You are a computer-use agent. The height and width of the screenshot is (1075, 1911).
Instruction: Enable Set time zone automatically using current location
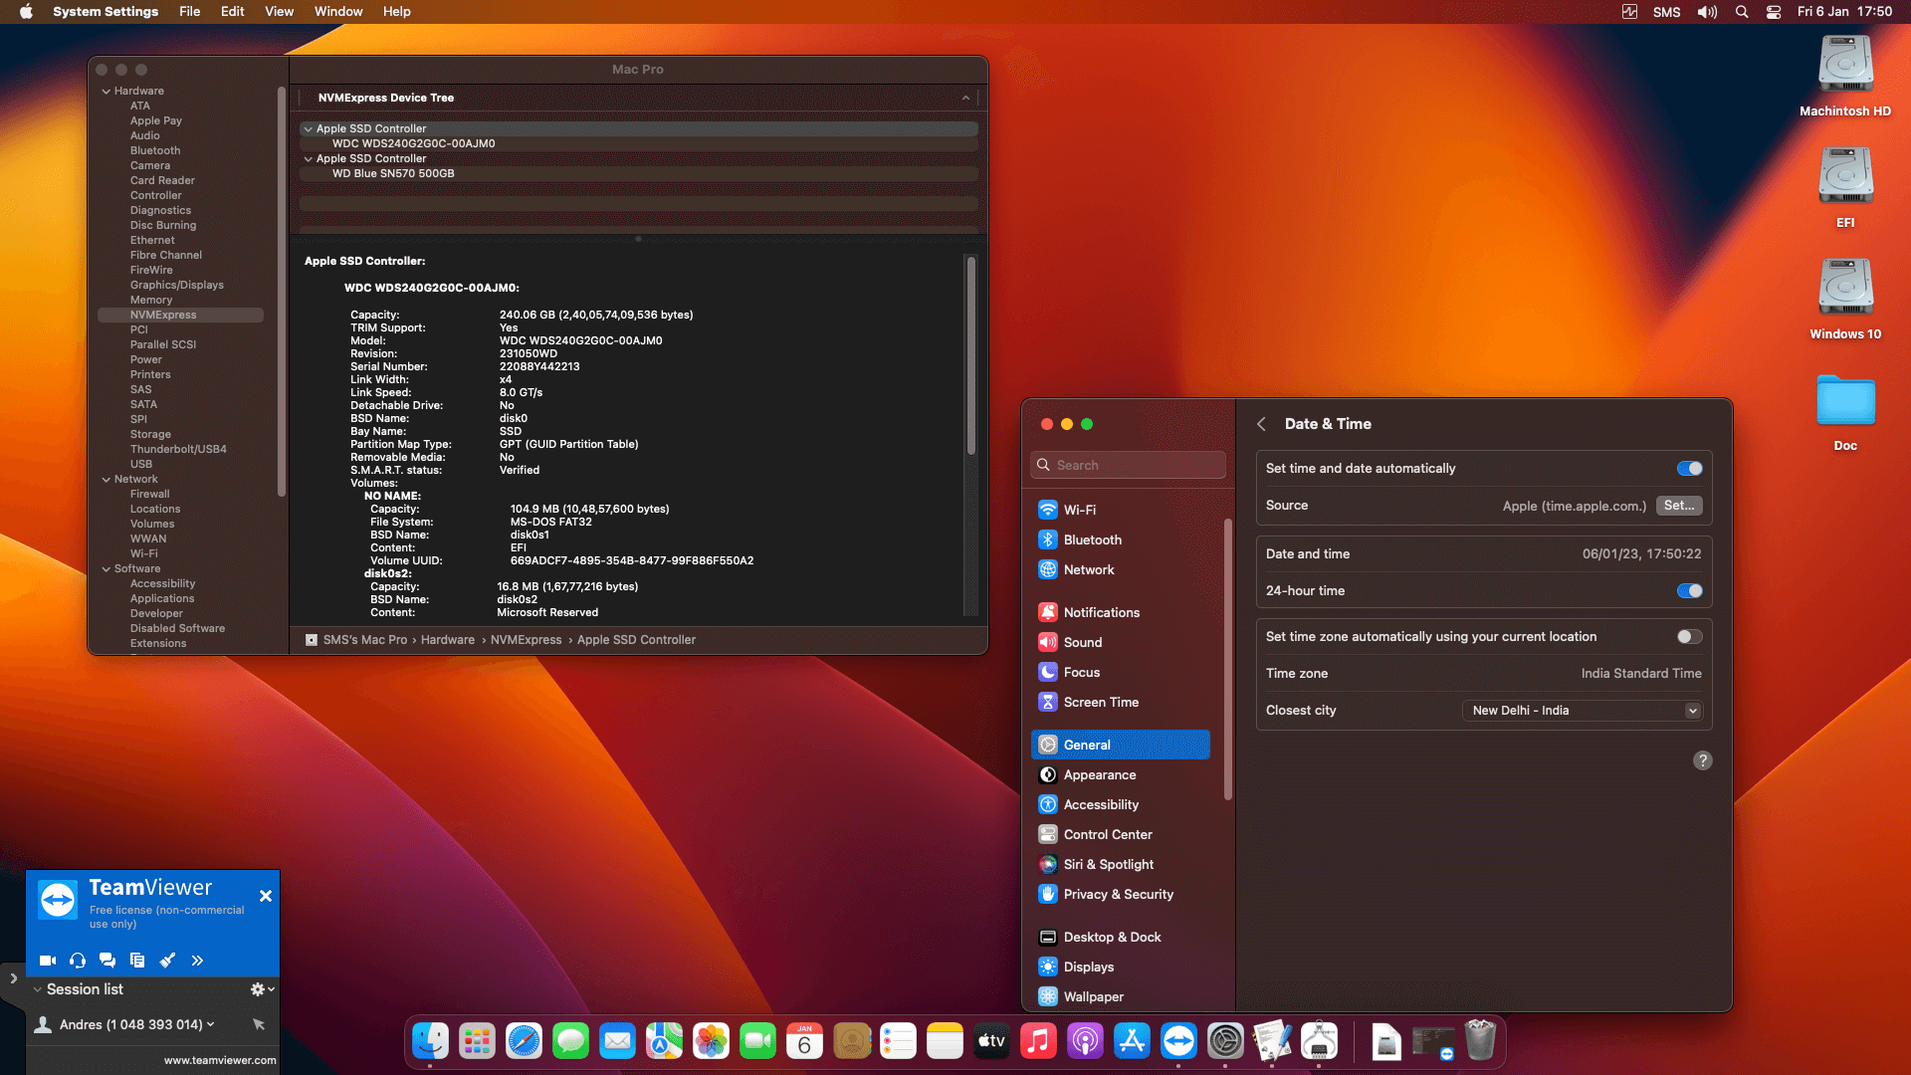pos(1689,636)
